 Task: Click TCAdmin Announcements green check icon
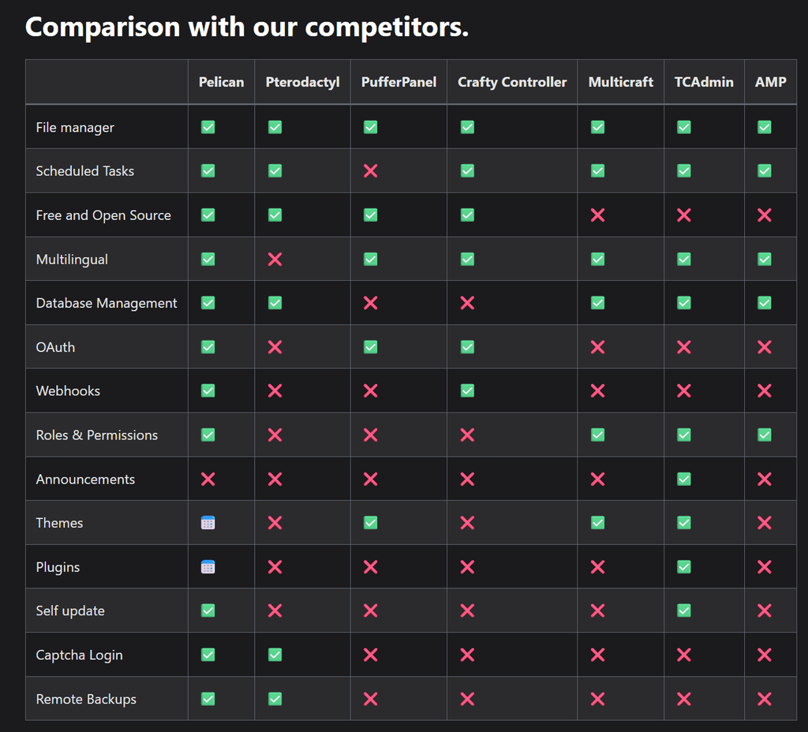point(684,479)
